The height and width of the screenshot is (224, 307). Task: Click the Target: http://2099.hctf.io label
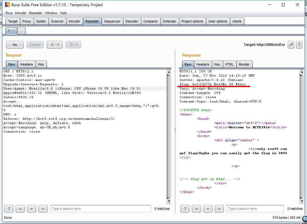tap(264, 45)
